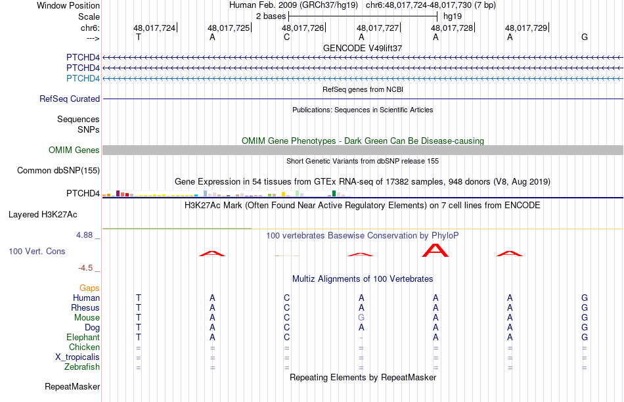
Task: Open the GTEx Gene Expression track title
Action: click(363, 182)
